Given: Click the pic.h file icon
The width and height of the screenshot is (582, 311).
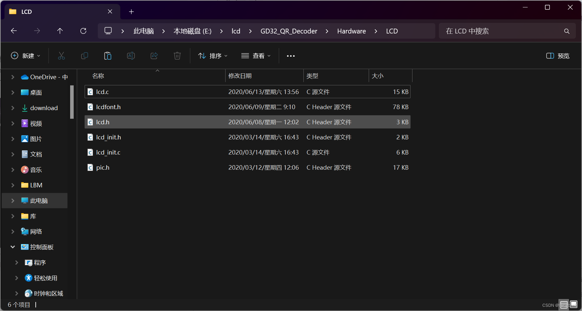Looking at the screenshot, I should 90,167.
